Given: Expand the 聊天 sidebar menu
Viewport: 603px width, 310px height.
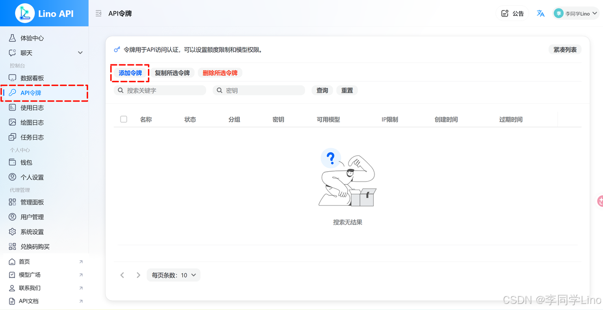Looking at the screenshot, I should click(x=44, y=53).
